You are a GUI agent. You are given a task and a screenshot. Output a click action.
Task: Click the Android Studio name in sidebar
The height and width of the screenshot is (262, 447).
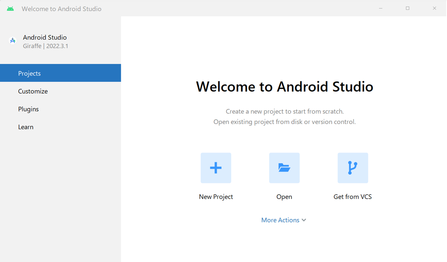(45, 37)
